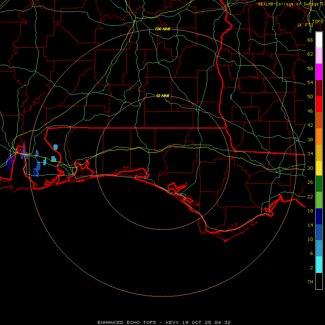325x325 pixels.
Task: Click the light blue legend swatch
Action: click(x=319, y=248)
